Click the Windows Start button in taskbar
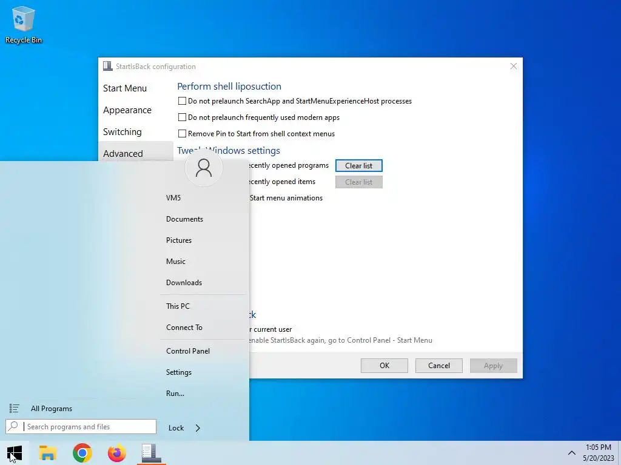Viewport: 621px width, 465px height. (x=15, y=453)
